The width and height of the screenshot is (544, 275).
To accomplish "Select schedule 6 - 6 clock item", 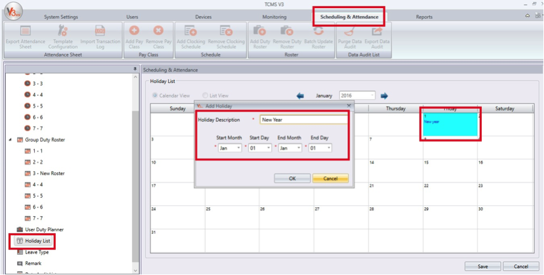I will point(34,117).
